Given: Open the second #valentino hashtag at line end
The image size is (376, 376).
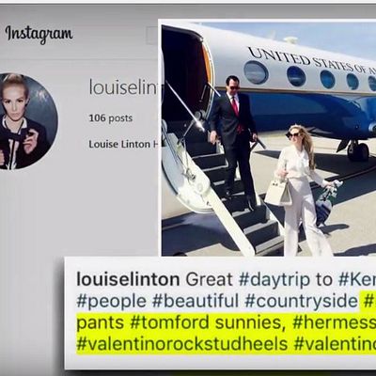Looking at the screenshot, I should tap(335, 344).
